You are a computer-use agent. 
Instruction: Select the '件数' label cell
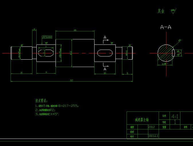pyautogui.click(x=164, y=122)
